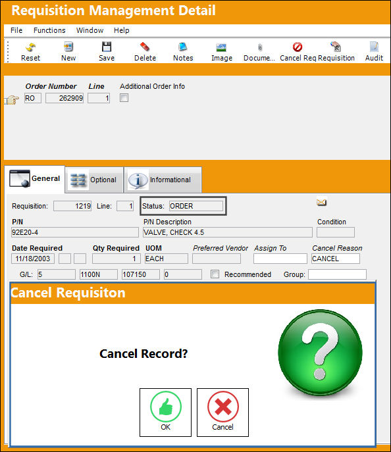Click the Group input field

point(338,274)
